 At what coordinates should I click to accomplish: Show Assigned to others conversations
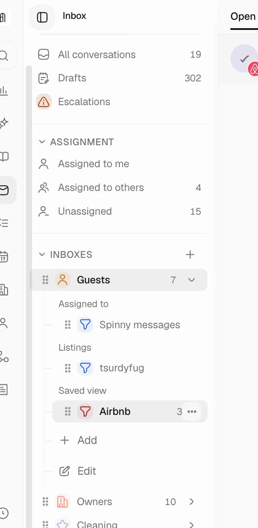119,187
